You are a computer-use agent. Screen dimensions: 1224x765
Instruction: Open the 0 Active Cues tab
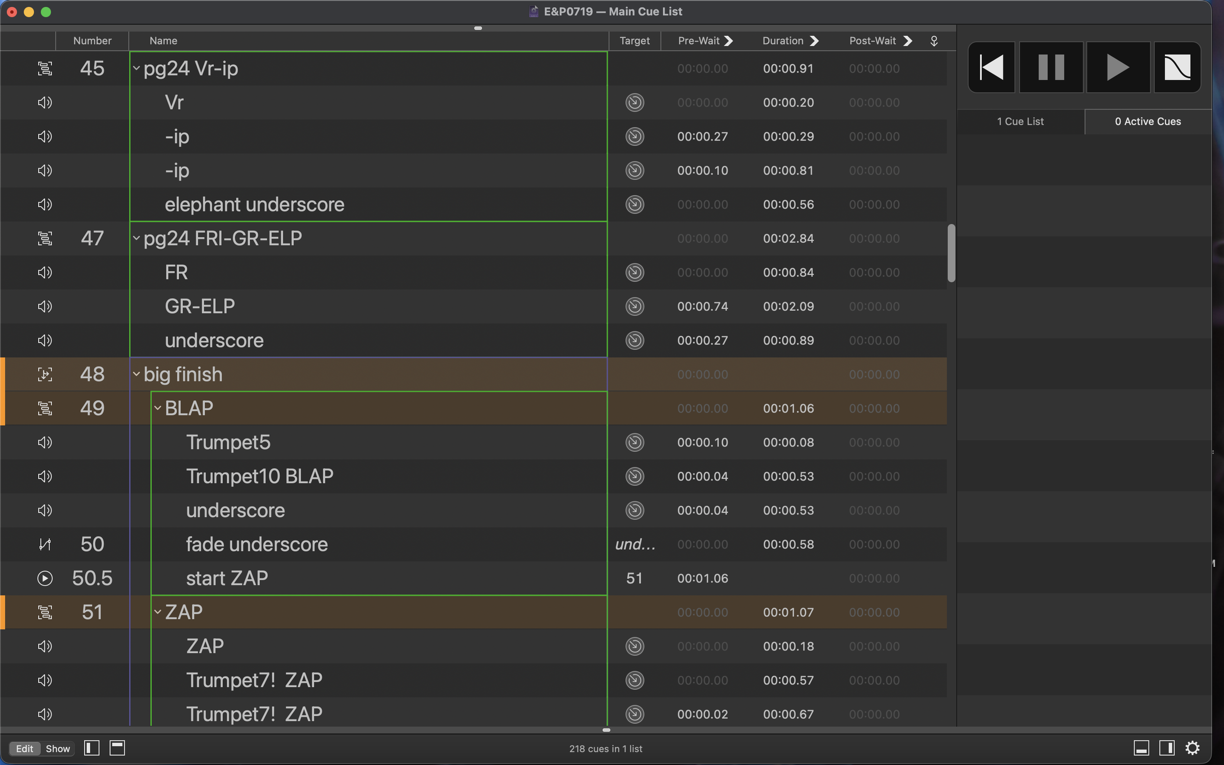(1148, 121)
